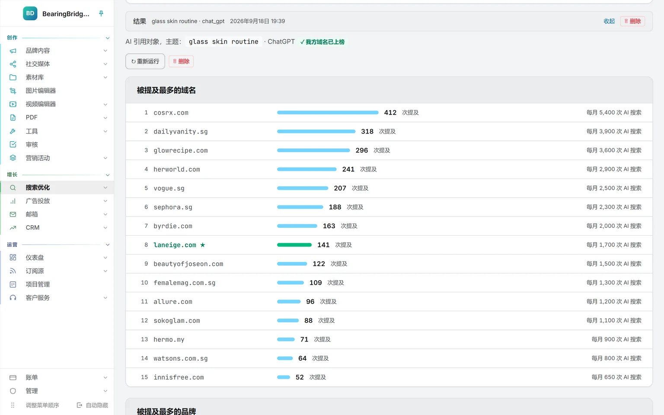Expand the 管理 submenu chevron

(x=105, y=391)
